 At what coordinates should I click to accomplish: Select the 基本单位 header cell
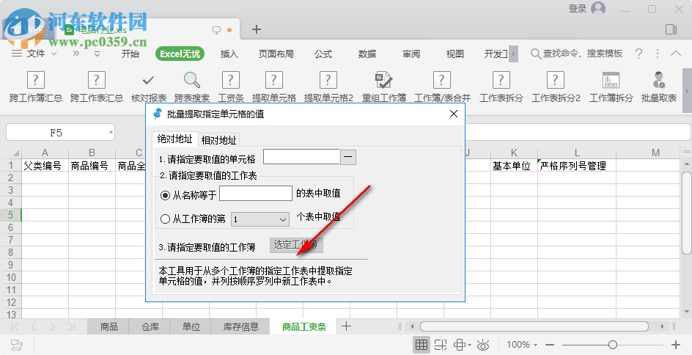514,166
